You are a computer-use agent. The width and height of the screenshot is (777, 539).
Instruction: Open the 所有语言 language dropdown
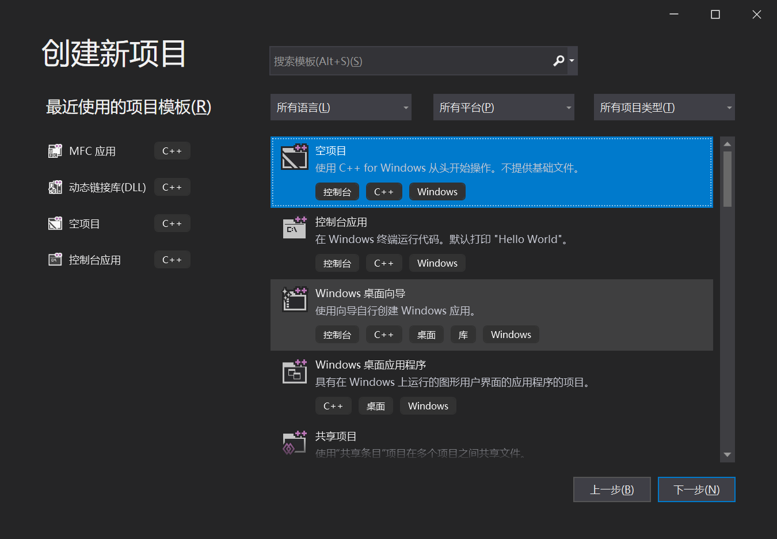click(x=341, y=107)
